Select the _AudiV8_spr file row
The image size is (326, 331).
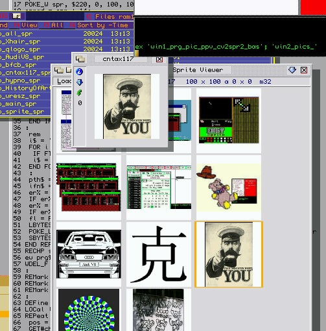tap(36, 57)
